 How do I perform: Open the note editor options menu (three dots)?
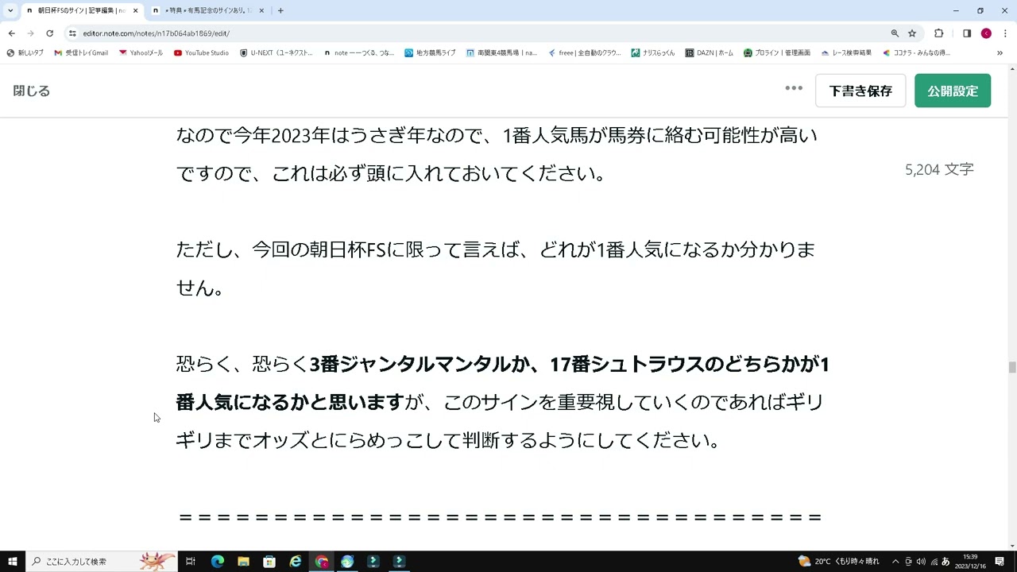click(793, 88)
